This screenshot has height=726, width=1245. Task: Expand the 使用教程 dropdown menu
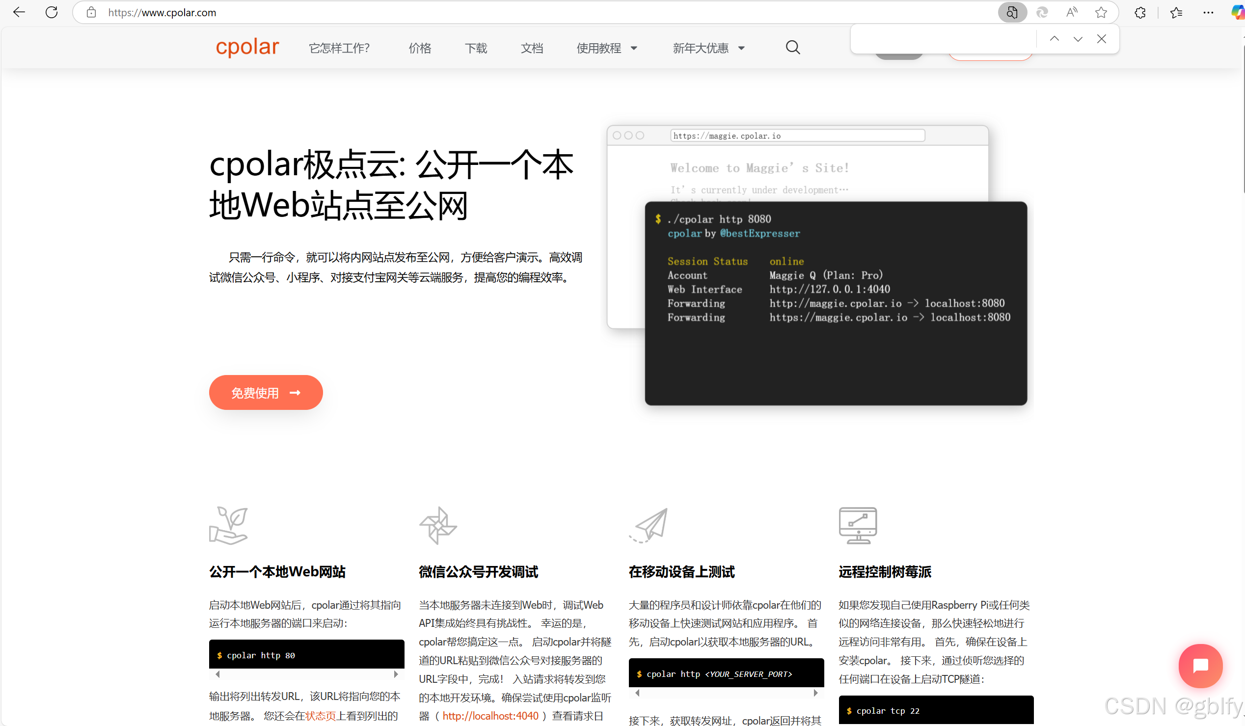[606, 48]
